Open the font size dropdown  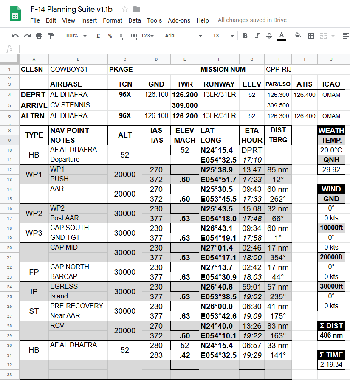(x=223, y=36)
